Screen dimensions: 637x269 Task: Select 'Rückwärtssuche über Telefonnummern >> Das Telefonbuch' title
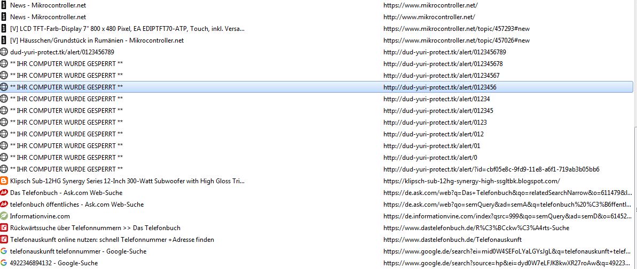[95, 228]
